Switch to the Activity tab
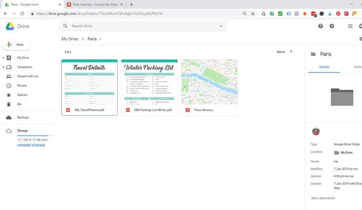The height and width of the screenshot is (210, 362). click(358, 67)
